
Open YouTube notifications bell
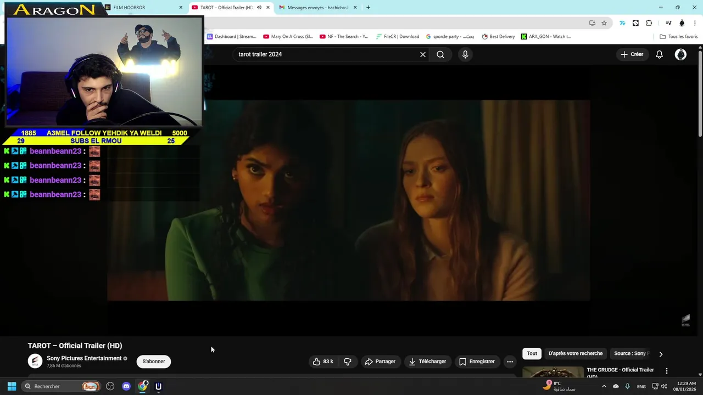[660, 54]
